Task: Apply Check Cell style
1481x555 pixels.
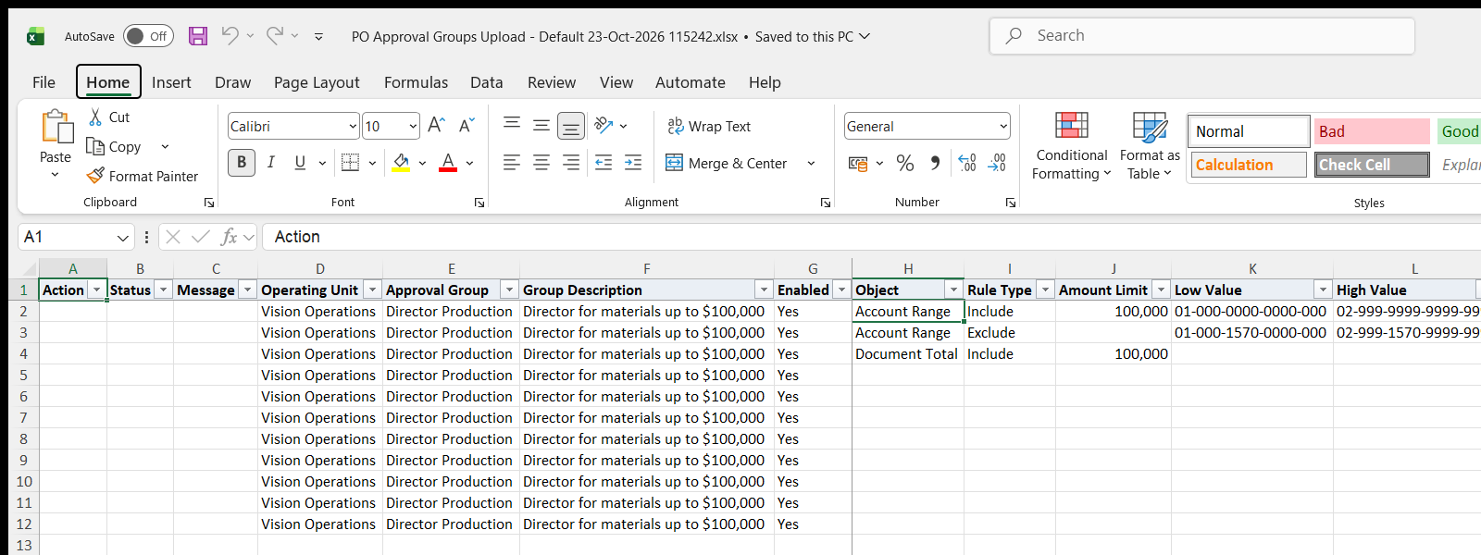Action: click(x=1372, y=165)
